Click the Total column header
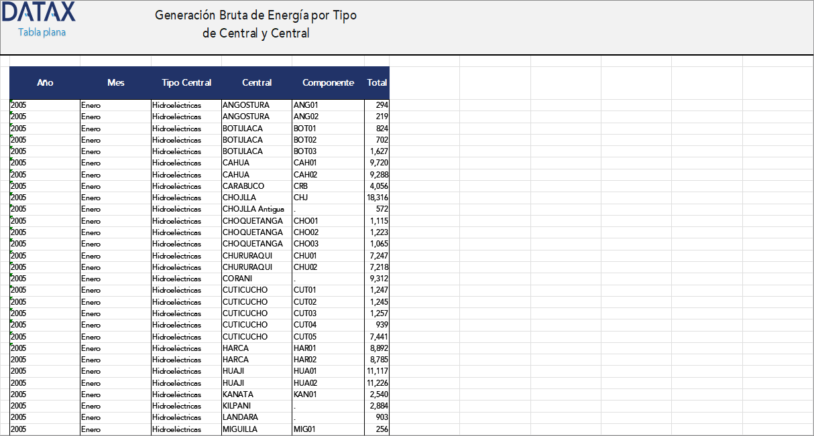 [377, 83]
